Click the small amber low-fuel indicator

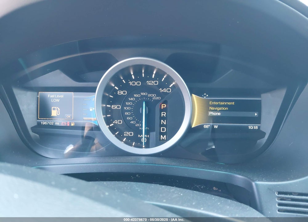pos(73,124)
